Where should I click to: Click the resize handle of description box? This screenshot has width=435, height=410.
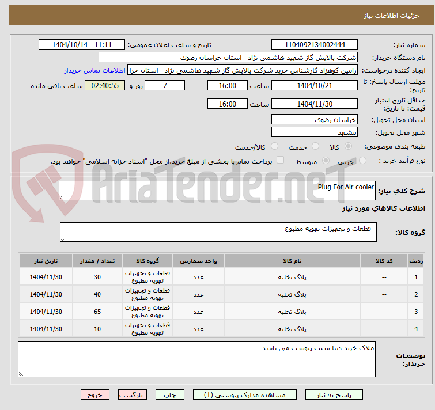[x=62, y=198]
